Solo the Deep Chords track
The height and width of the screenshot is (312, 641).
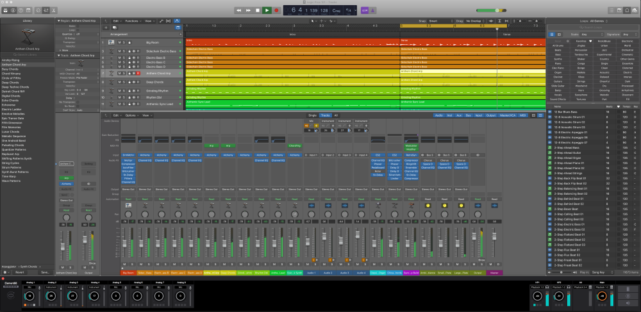click(124, 82)
